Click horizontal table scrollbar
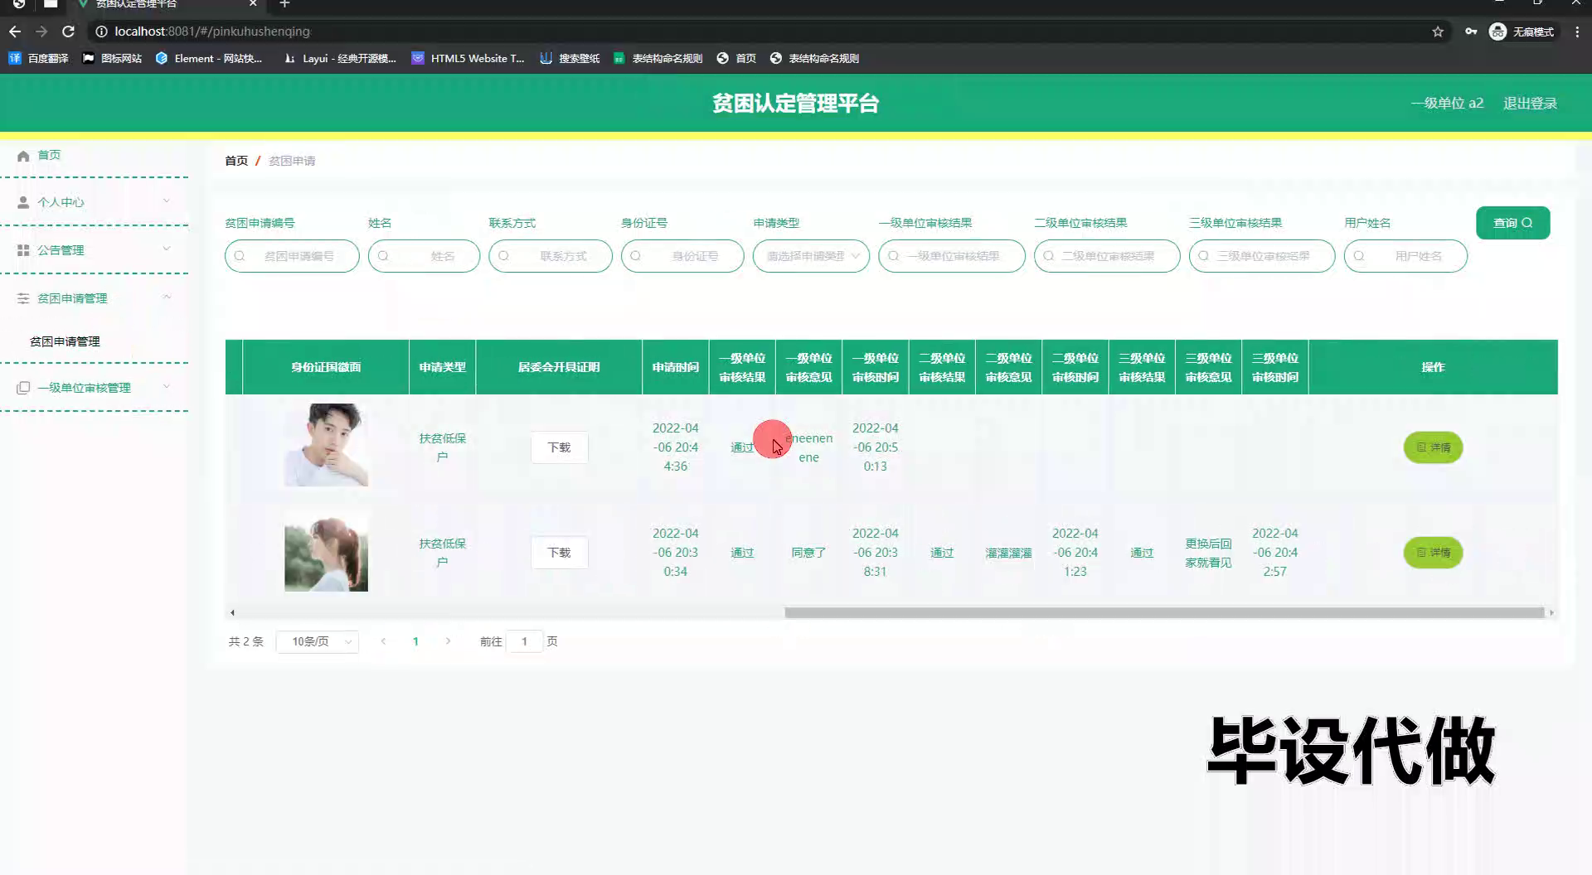Image resolution: width=1592 pixels, height=875 pixels. click(1164, 613)
